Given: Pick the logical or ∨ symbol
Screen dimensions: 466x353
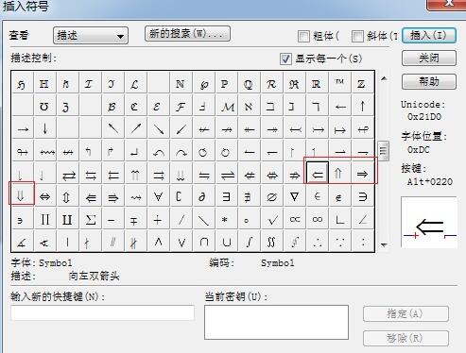Looking at the screenshot, I should (x=181, y=242).
